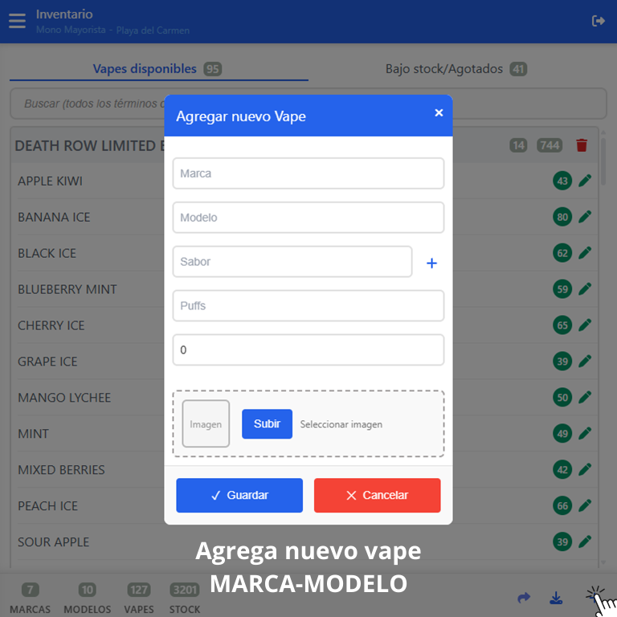Click the Subir upload button
Viewport: 617px width, 617px height.
pos(267,424)
